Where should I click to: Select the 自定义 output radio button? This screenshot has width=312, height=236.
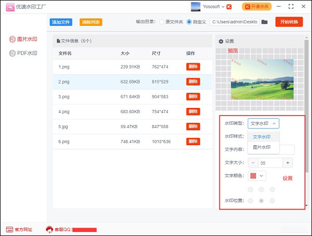pyautogui.click(x=189, y=22)
